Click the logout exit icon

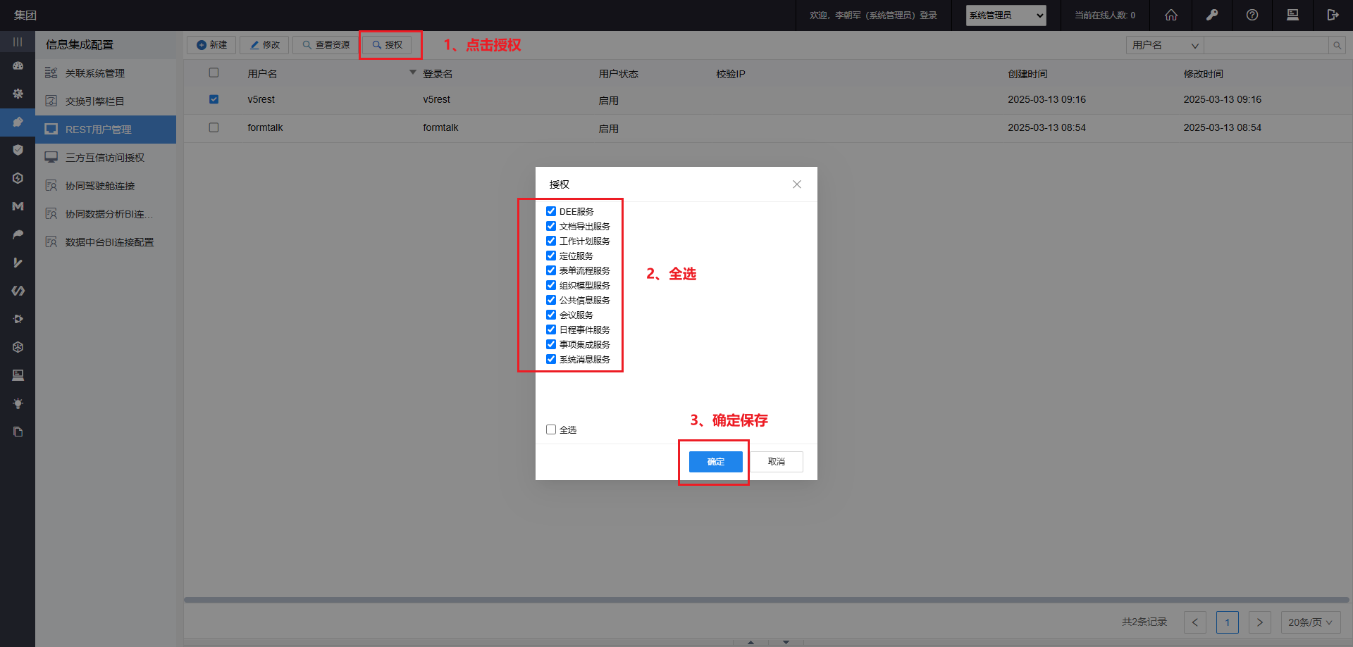click(x=1333, y=15)
